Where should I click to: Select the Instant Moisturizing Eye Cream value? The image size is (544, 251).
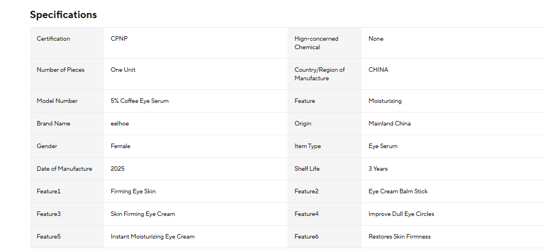coord(153,236)
